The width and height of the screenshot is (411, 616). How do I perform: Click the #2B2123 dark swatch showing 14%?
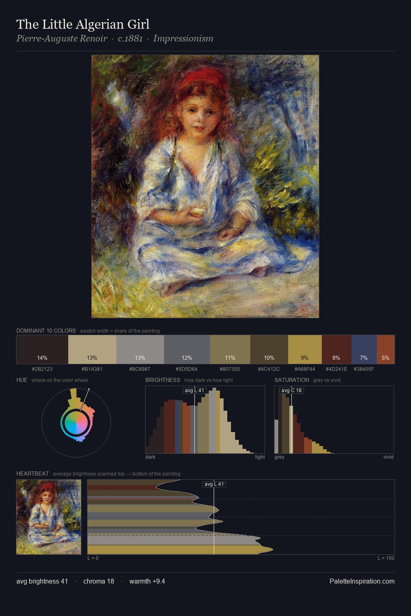(42, 349)
